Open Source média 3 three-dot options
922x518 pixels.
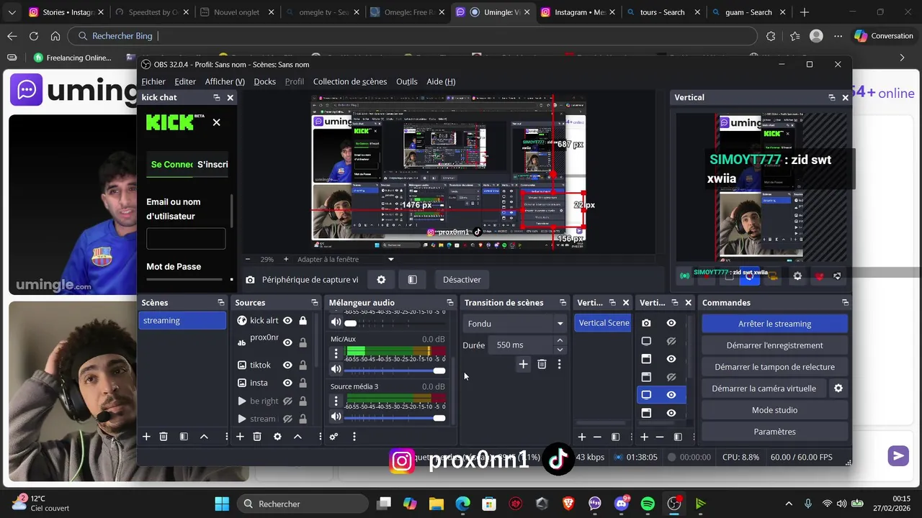(336, 401)
